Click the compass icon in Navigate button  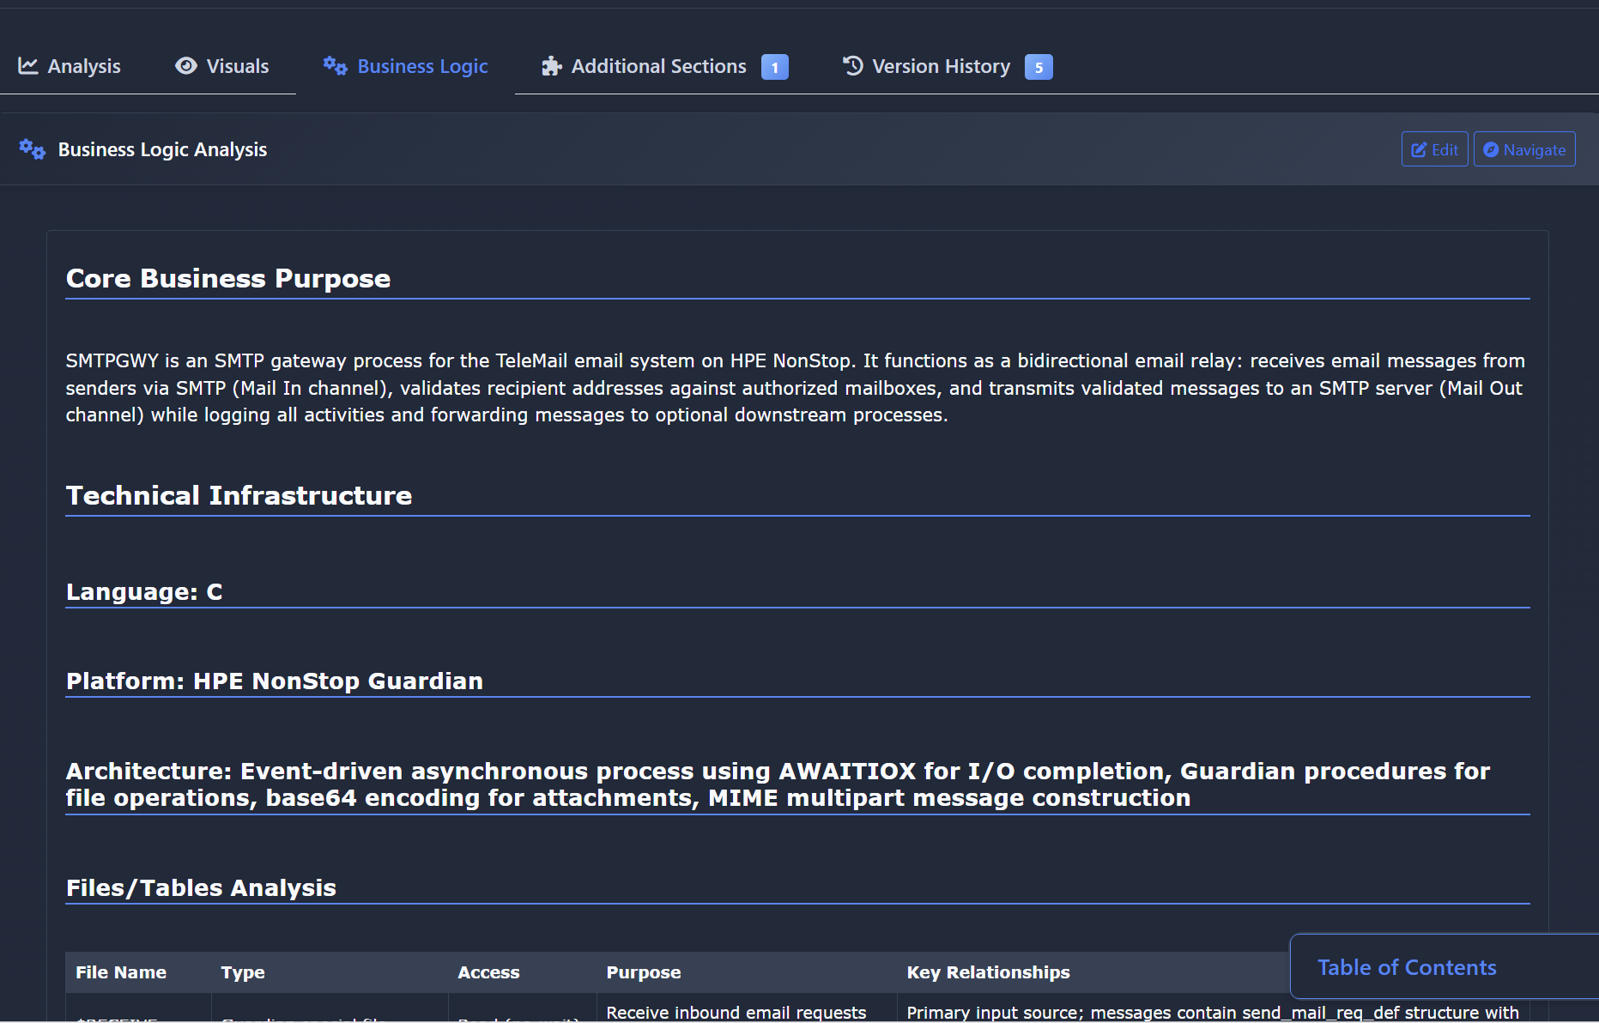[x=1491, y=150]
